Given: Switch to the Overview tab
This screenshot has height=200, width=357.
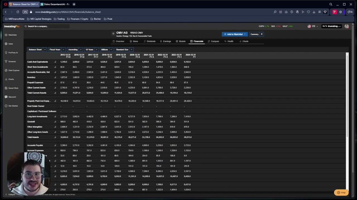Looking at the screenshot, I should (119, 41).
